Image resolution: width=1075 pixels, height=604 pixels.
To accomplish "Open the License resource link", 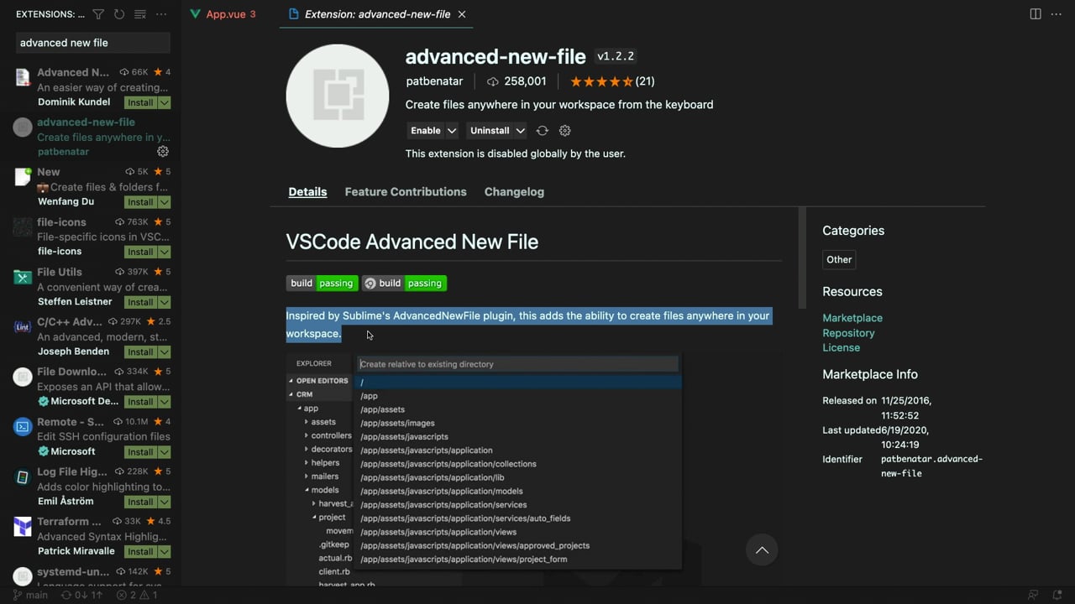I will (x=841, y=347).
